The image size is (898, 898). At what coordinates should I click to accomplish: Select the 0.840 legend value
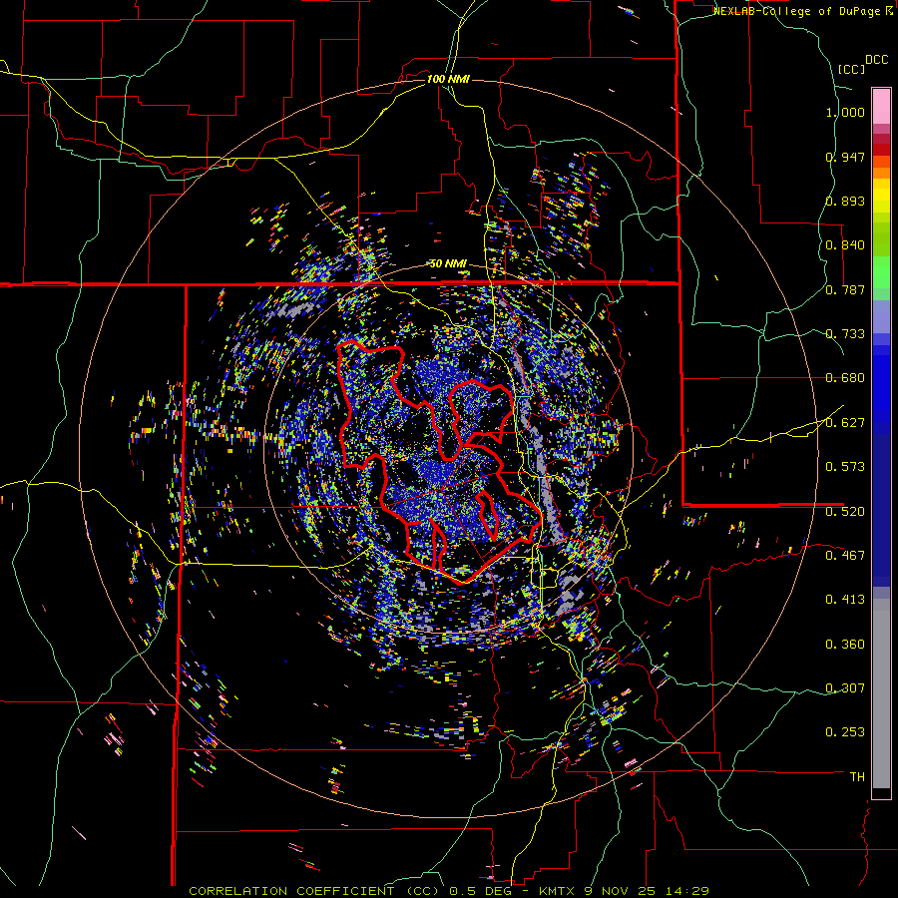(845, 245)
